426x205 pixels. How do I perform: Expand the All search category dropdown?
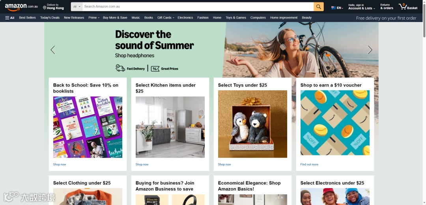(77, 7)
